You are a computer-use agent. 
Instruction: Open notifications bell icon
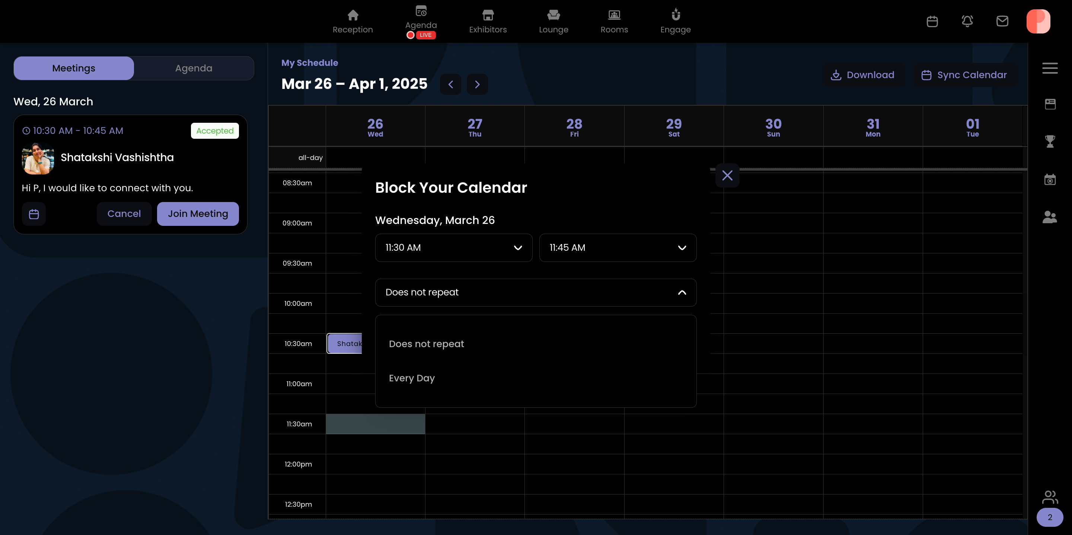coord(967,21)
